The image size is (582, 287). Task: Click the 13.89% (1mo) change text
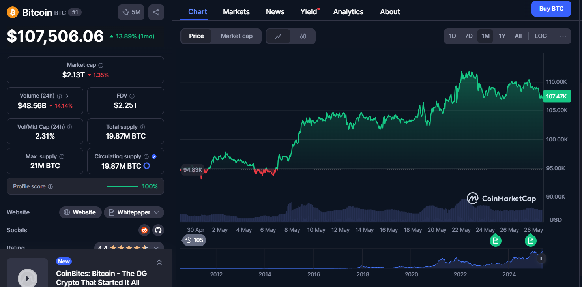pyautogui.click(x=135, y=36)
